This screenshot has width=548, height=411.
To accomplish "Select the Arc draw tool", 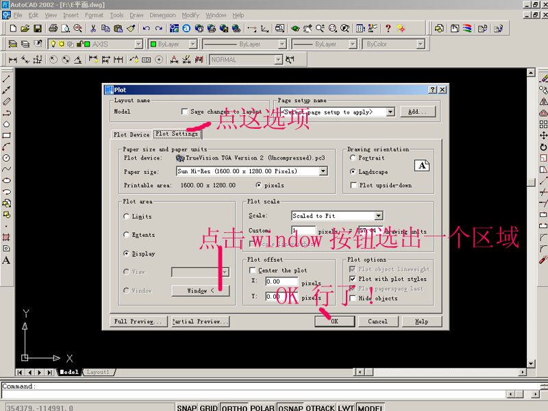I will (x=6, y=147).
